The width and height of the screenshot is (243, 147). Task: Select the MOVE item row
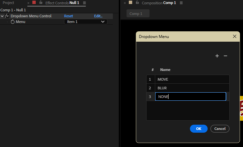pos(192,79)
